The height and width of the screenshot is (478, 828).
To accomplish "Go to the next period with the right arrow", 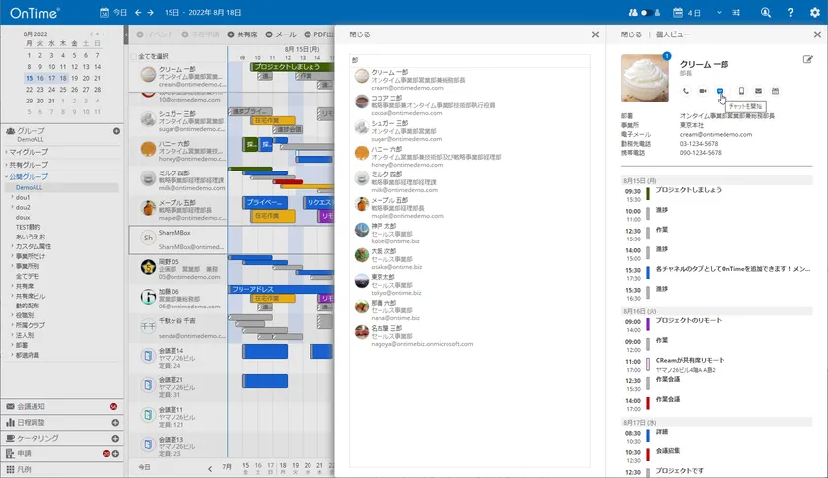I will tap(151, 12).
